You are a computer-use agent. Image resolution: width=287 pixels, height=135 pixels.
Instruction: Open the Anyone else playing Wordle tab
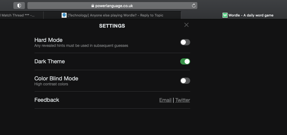point(112,15)
